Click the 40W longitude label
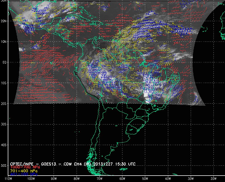The width and height of the screenshot is (225, 182). [x=168, y=179]
